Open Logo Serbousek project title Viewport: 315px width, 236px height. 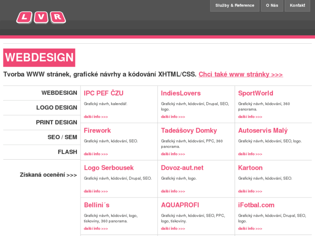point(109,168)
